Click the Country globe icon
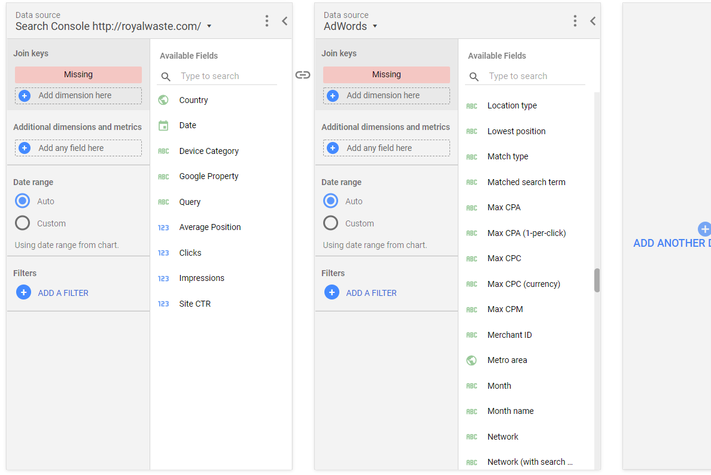Image resolution: width=711 pixels, height=475 pixels. click(x=163, y=100)
